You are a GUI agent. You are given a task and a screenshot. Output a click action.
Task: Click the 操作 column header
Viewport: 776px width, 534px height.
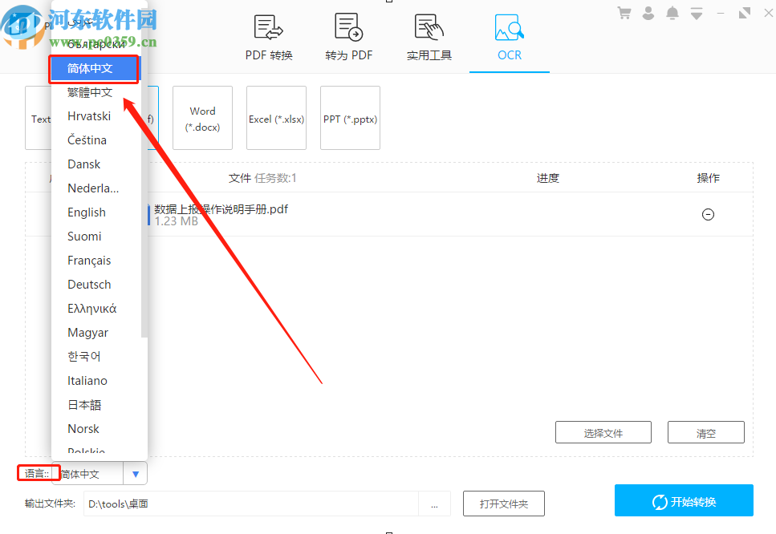pos(709,178)
